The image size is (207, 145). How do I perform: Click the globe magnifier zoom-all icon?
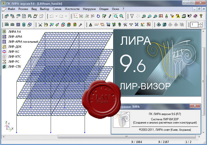click(x=121, y=16)
